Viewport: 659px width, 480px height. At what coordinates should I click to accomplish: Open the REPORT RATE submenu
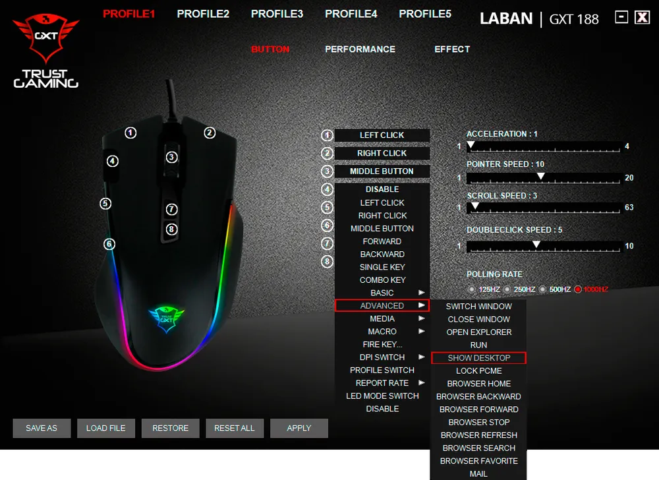[x=382, y=383]
